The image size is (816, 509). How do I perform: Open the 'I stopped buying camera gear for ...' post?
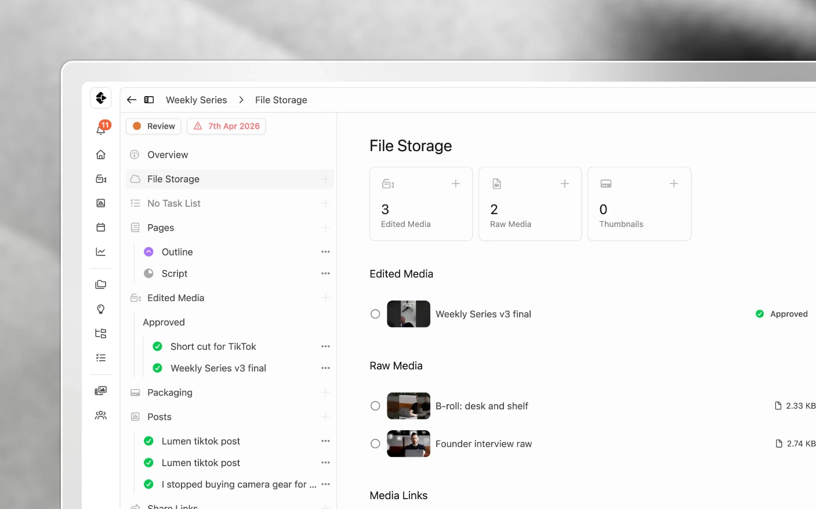[x=239, y=484]
